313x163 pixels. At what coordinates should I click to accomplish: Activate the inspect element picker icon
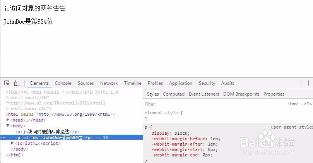[x=7, y=83]
